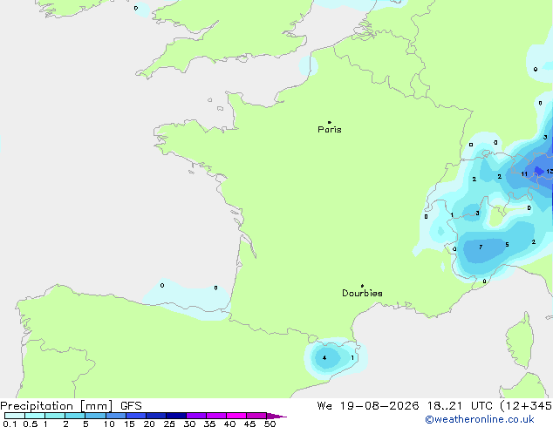Click the Paris city label
553x427 pixels.
[x=330, y=130]
